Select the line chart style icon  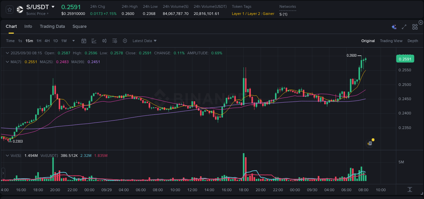point(94,41)
